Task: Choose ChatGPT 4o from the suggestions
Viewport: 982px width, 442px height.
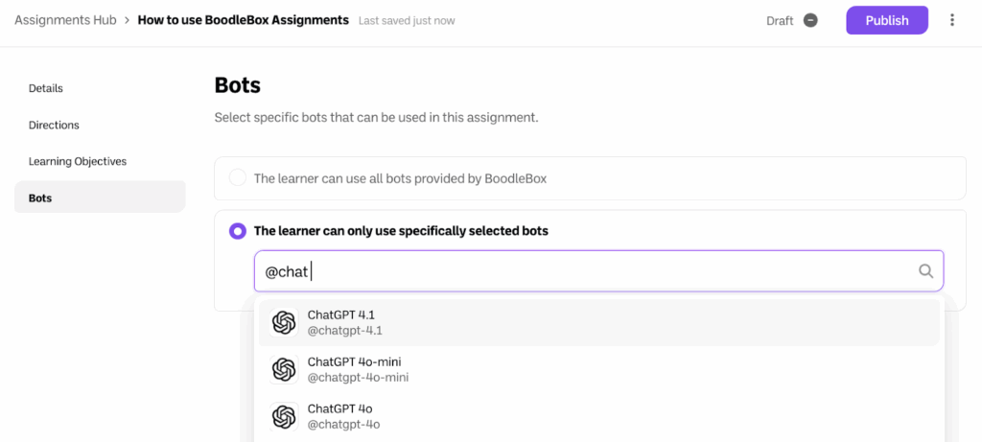Action: (339, 416)
